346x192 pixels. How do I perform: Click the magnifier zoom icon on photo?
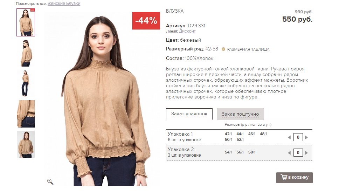pyautogui.click(x=50, y=181)
